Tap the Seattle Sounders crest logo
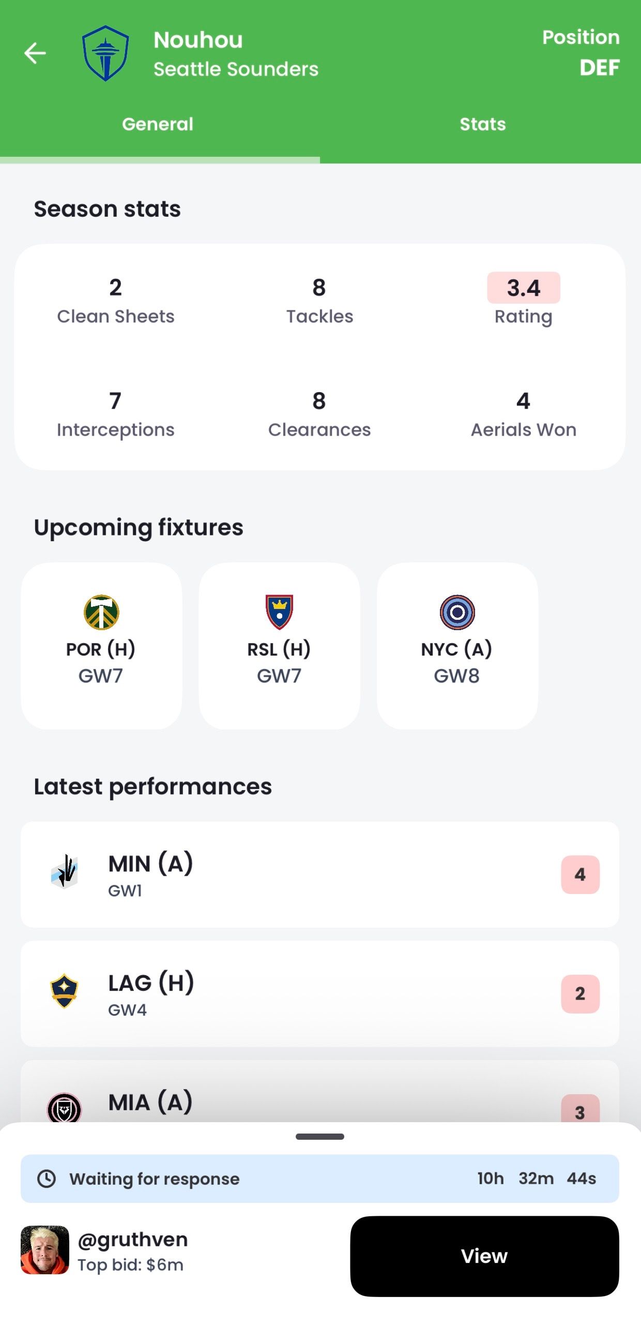641x1326 pixels. [x=105, y=53]
